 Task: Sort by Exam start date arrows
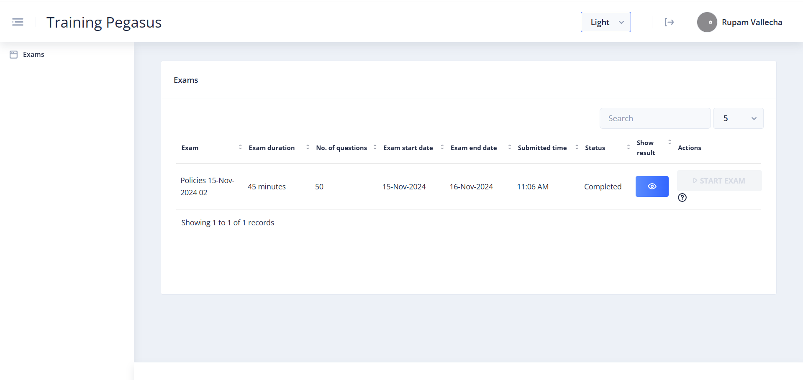pos(442,147)
